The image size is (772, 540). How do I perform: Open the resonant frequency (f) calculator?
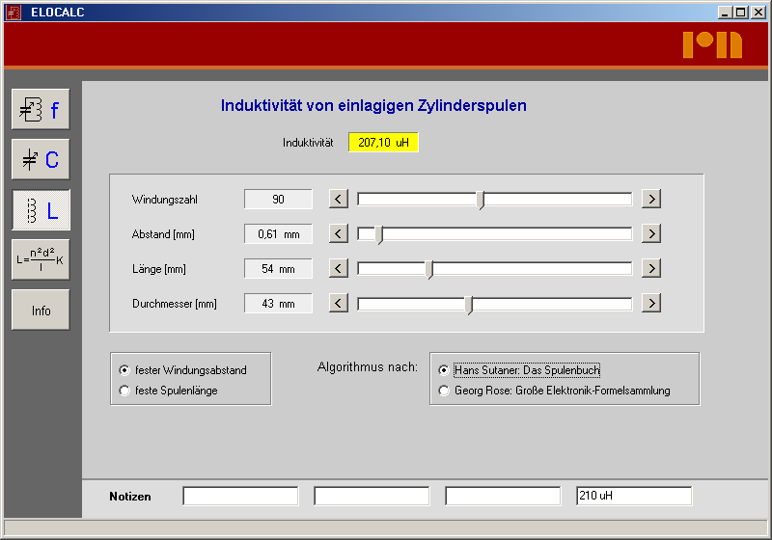pyautogui.click(x=41, y=110)
